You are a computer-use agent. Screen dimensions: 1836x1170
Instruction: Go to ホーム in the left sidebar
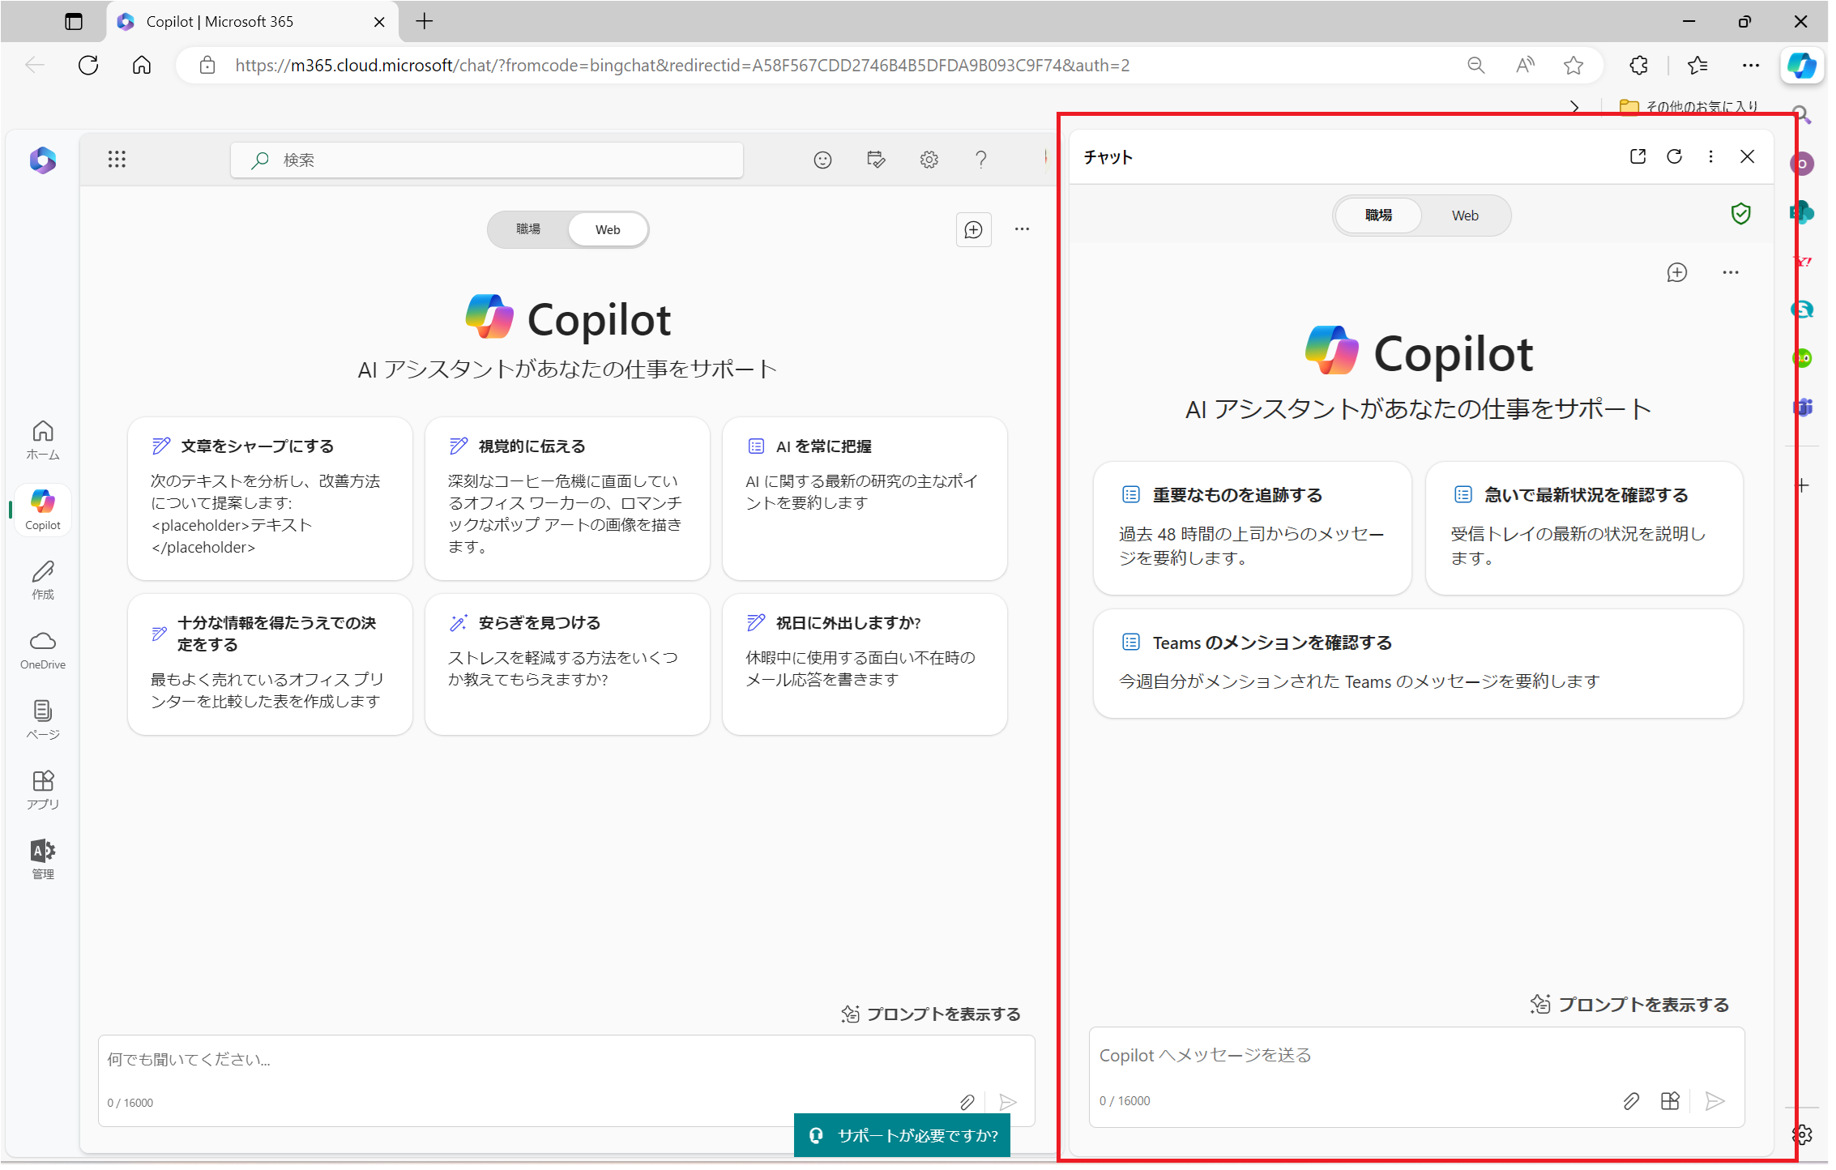click(43, 440)
